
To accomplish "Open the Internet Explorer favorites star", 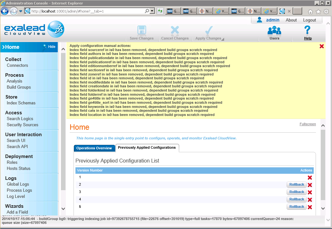I will pyautogui.click(x=318, y=12).
